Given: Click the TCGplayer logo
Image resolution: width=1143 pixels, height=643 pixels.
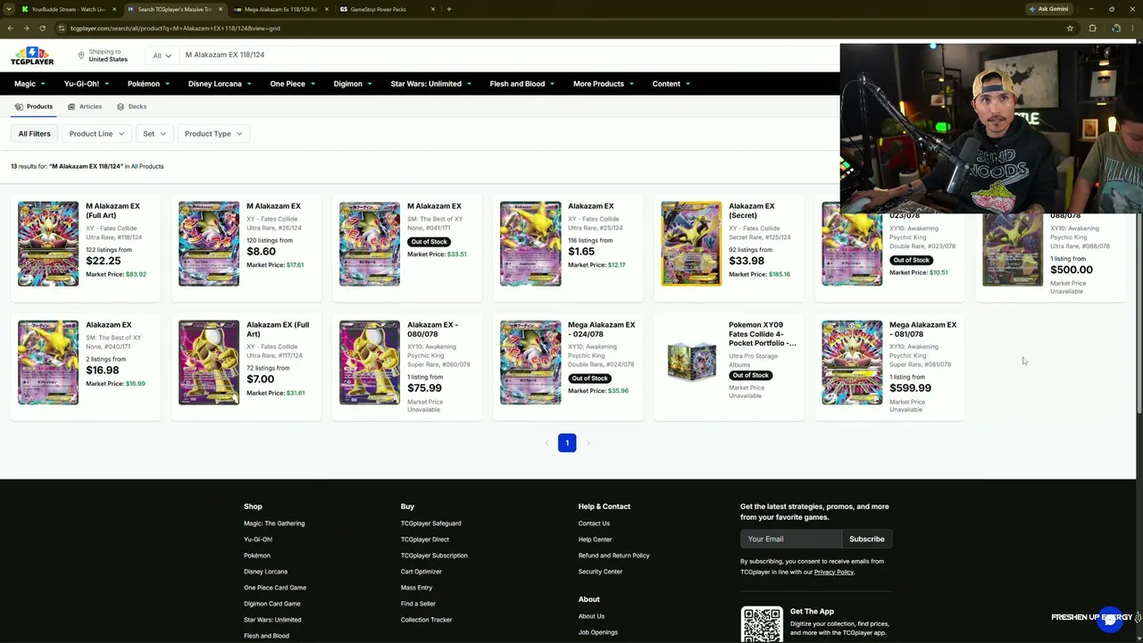Looking at the screenshot, I should coord(32,56).
